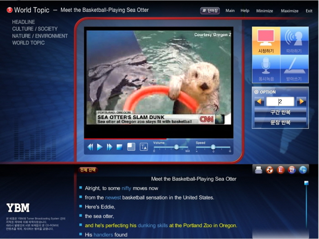319x239 pixels.
Task: Hide transcript text with the crossed-T icon
Action: pos(269,170)
